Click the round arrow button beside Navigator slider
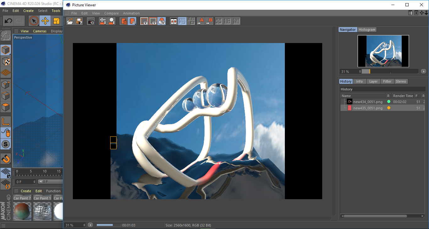The image size is (429, 229). point(423,71)
